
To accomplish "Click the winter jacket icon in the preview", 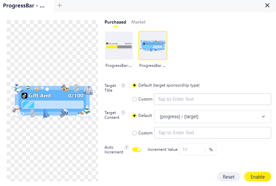I will tap(88, 90).
